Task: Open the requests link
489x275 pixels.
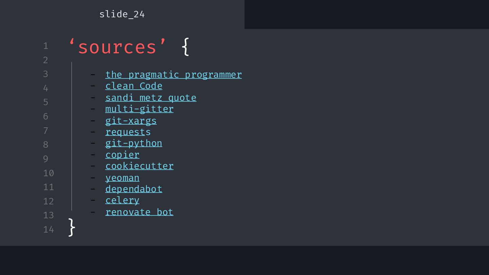Action: coord(128,132)
